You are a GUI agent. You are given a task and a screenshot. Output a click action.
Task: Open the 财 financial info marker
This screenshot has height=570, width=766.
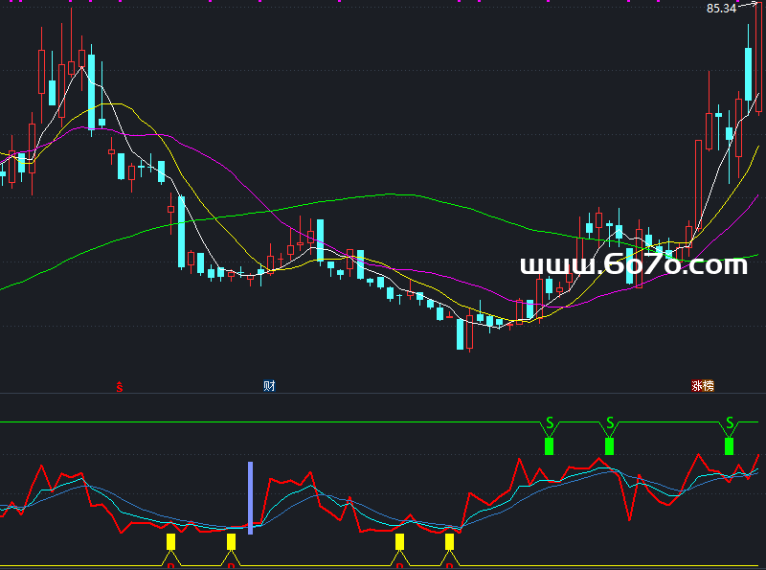click(270, 386)
